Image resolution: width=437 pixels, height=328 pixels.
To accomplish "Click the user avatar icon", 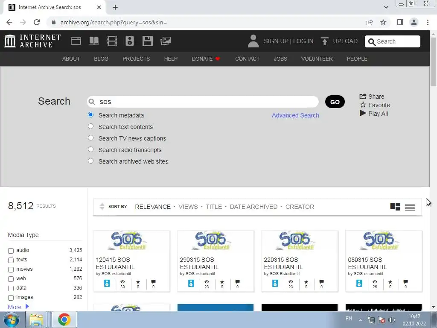I will (x=253, y=41).
